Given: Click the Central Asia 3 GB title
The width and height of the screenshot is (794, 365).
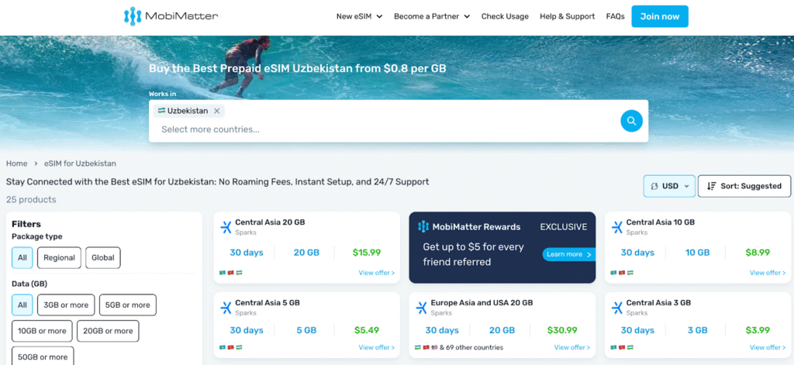Looking at the screenshot, I should pyautogui.click(x=658, y=303).
